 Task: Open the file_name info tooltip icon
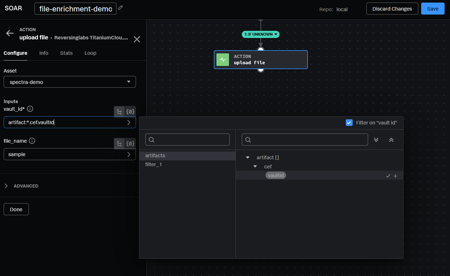click(x=32, y=141)
